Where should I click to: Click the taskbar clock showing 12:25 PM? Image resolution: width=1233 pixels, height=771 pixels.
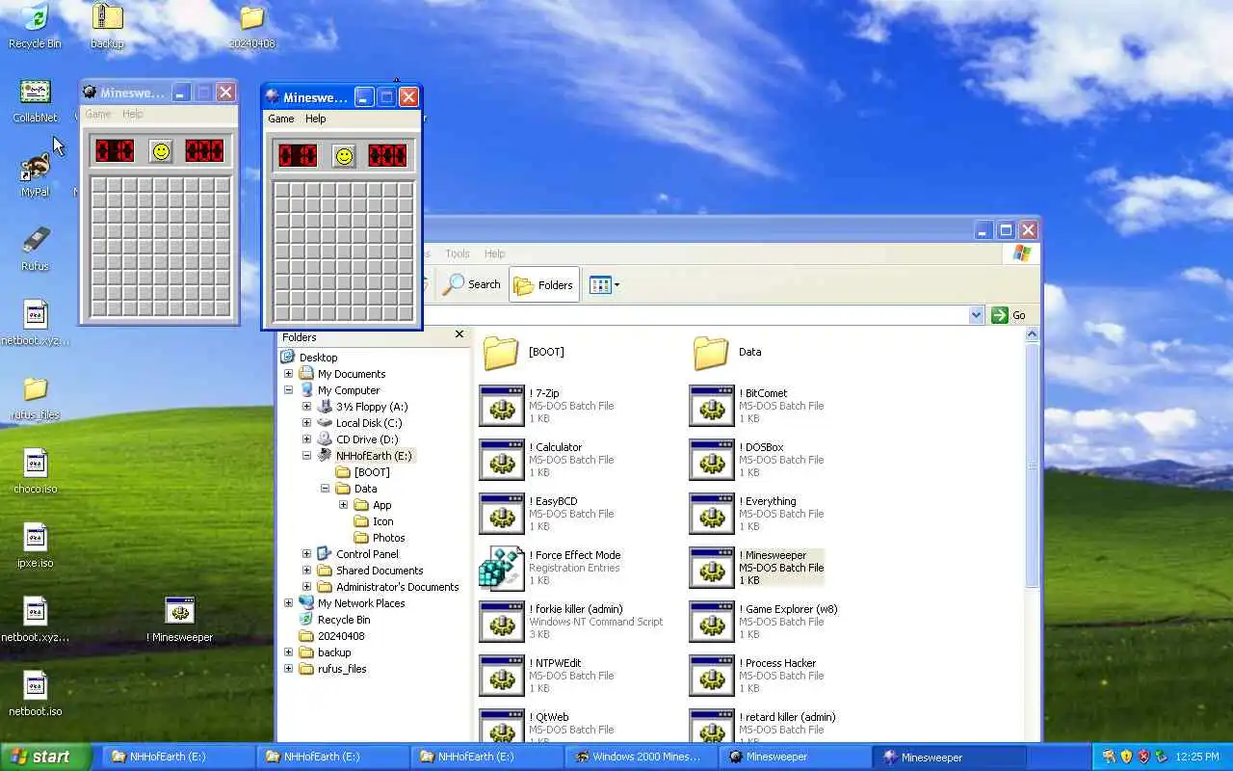[x=1197, y=757]
